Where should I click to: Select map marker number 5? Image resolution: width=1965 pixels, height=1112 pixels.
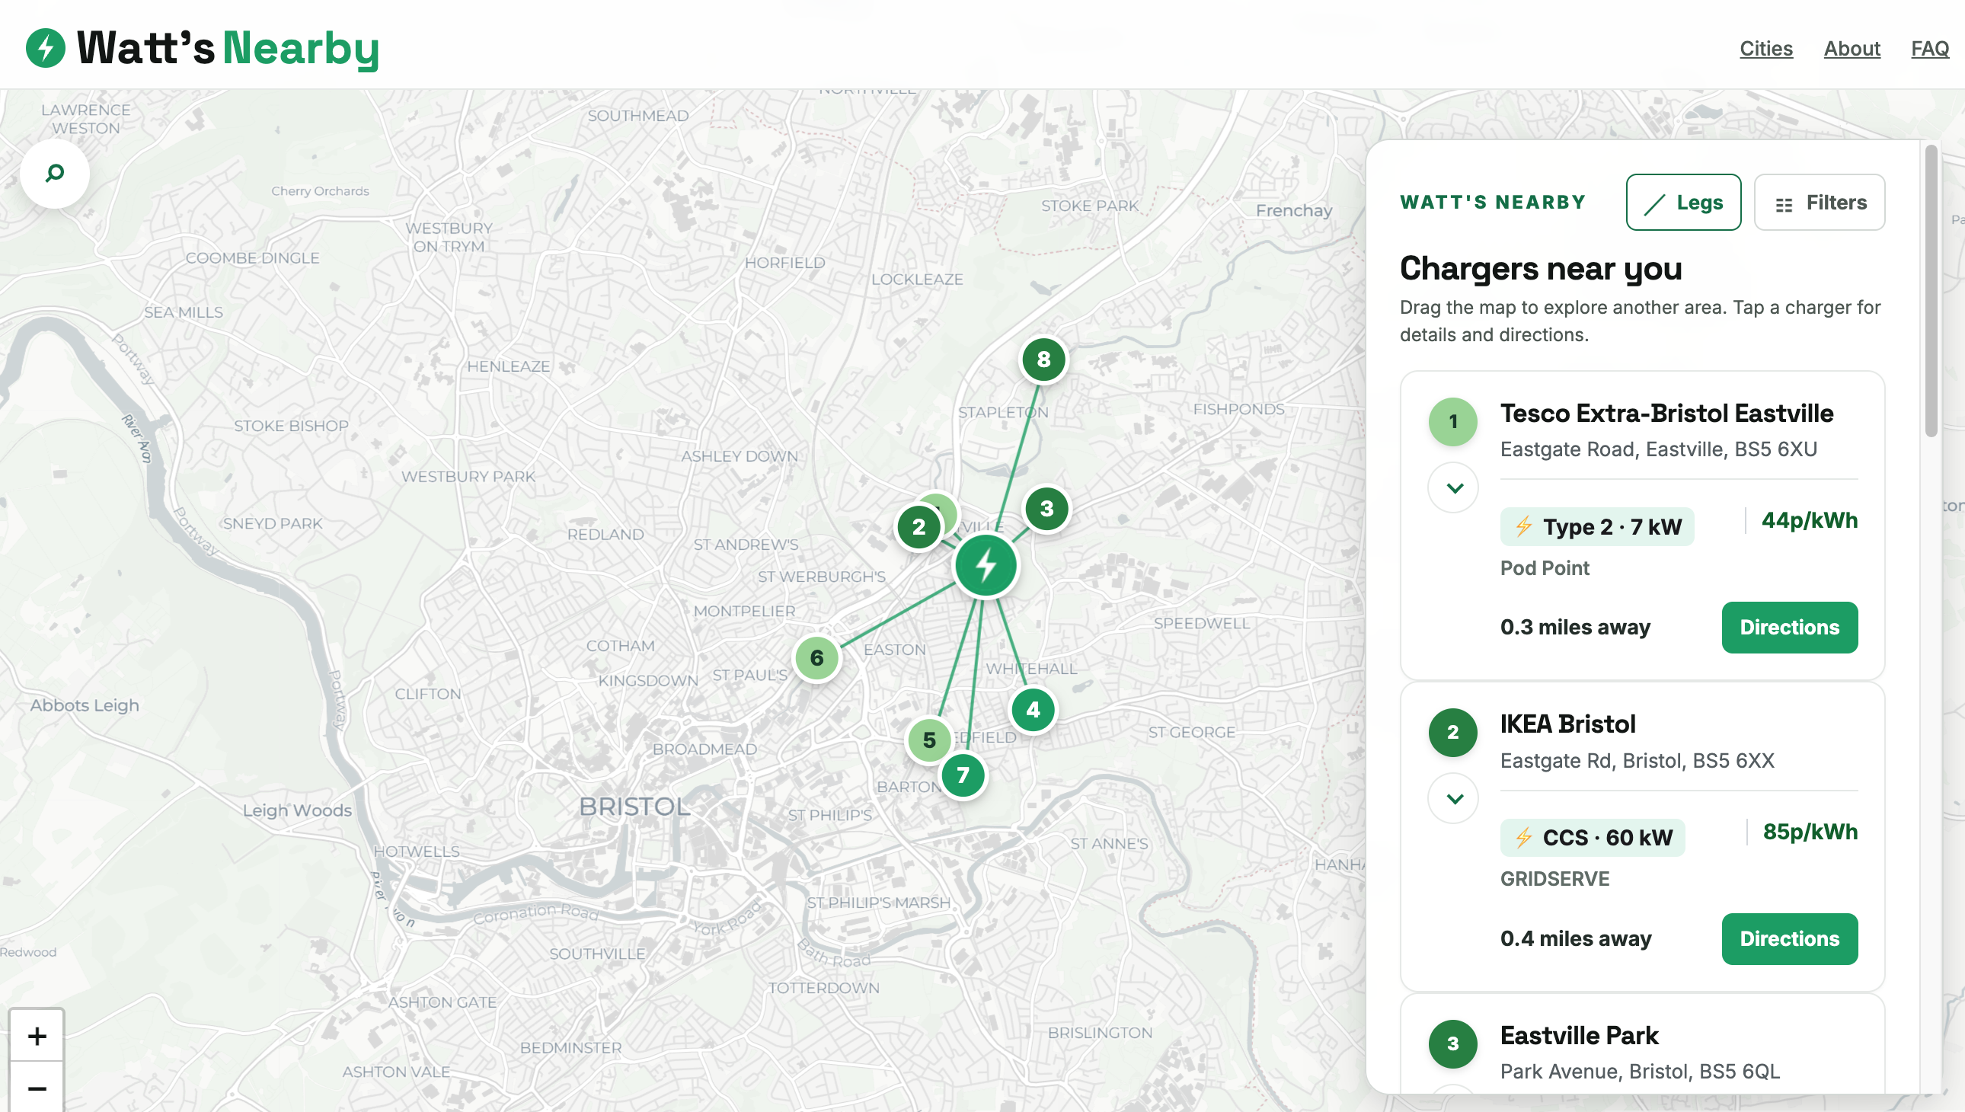pos(928,740)
